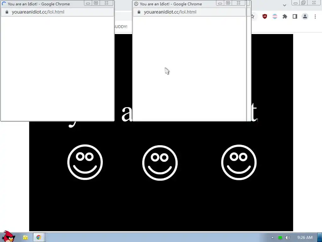322x242 pixels.
Task: Click right popup title 'You are an Idiot!'
Action: pos(155,4)
